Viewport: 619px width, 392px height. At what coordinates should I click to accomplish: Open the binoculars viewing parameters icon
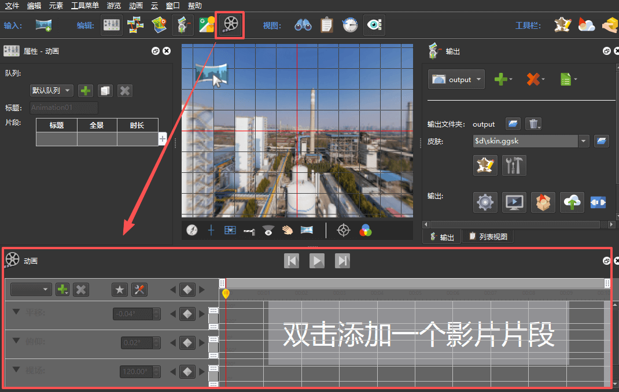tap(303, 25)
